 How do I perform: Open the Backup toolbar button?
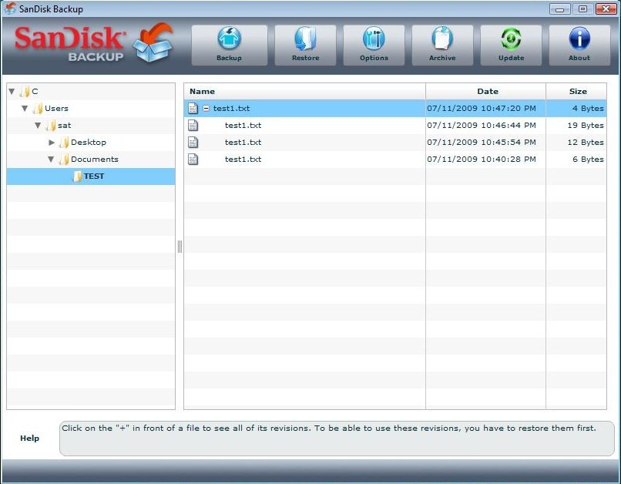point(230,45)
